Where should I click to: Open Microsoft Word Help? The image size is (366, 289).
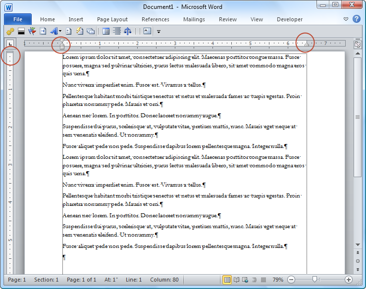click(357, 19)
